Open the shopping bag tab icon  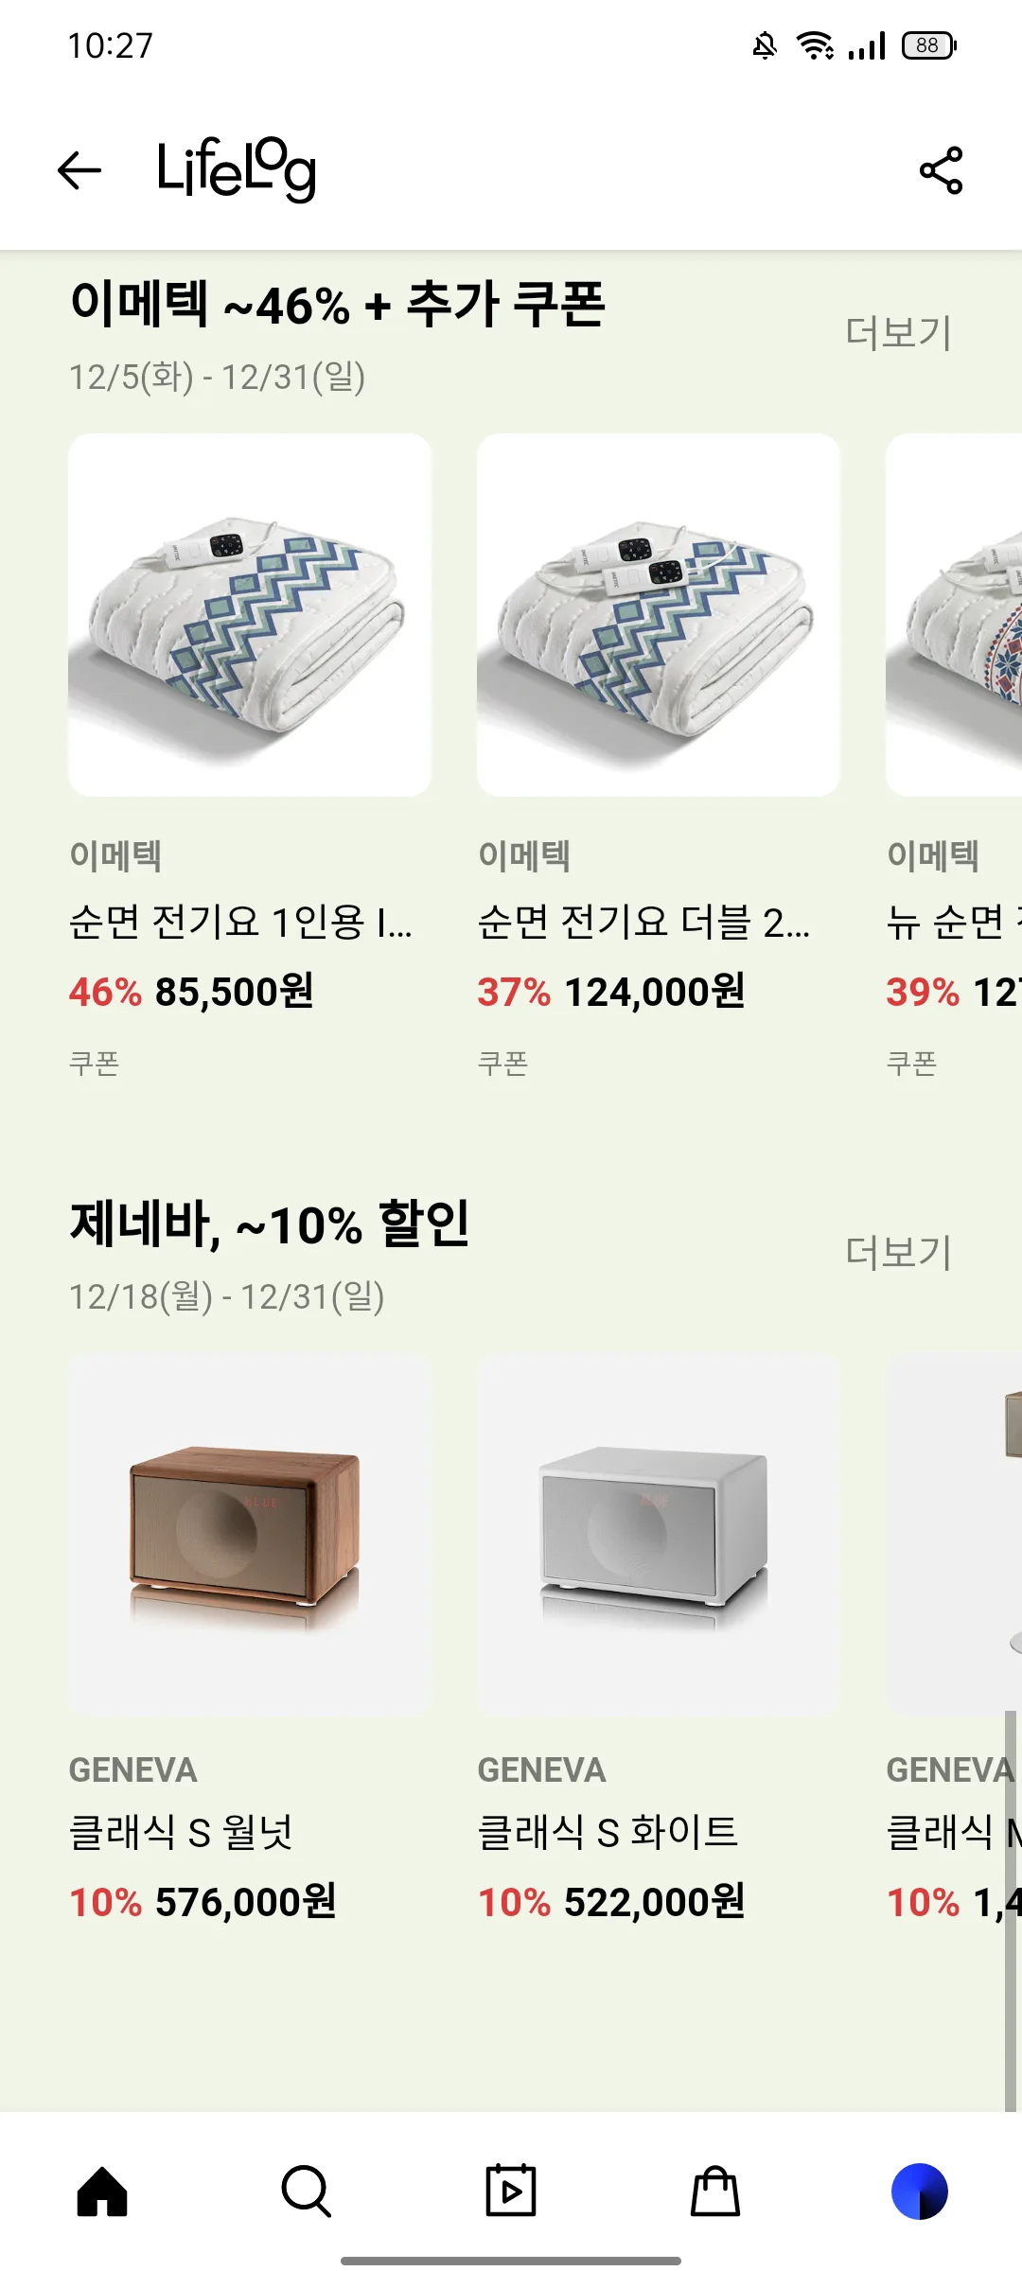715,2192
